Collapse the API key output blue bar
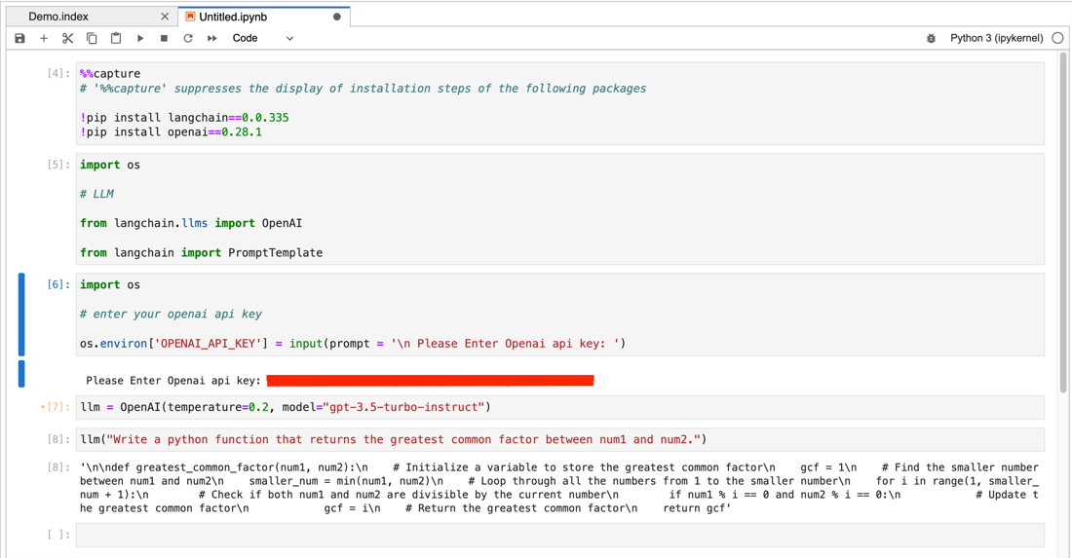The height and width of the screenshot is (558, 1072). 21,374
